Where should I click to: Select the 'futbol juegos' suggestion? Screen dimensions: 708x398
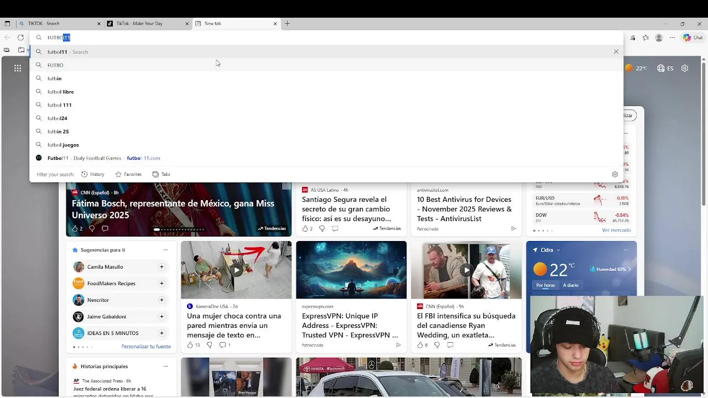[x=326, y=145]
